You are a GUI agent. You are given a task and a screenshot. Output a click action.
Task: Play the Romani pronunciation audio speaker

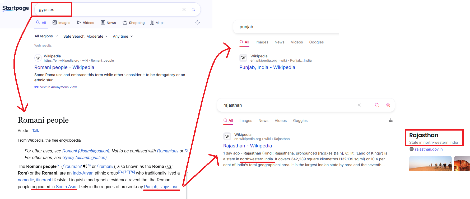(85, 166)
